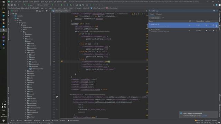
Task: Open Search Everywhere magnifier icon
Action: click(x=213, y=5)
